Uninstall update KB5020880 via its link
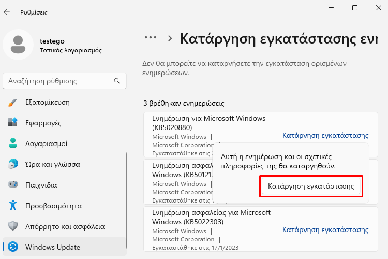Viewport: 388px width, 259px height. (x=325, y=135)
